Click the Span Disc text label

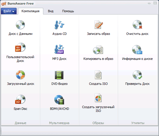coord(20,109)
